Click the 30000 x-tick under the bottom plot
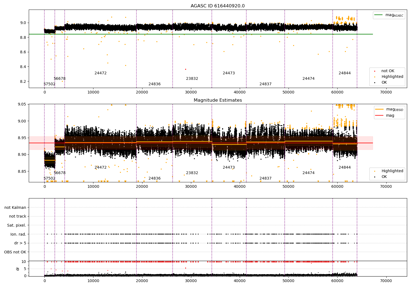 pyautogui.click(x=191, y=281)
